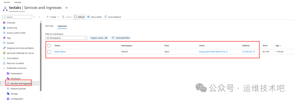The height and width of the screenshot is (100, 294).
Task: Tick the select-all checkbox in table header
Action: [49, 45]
